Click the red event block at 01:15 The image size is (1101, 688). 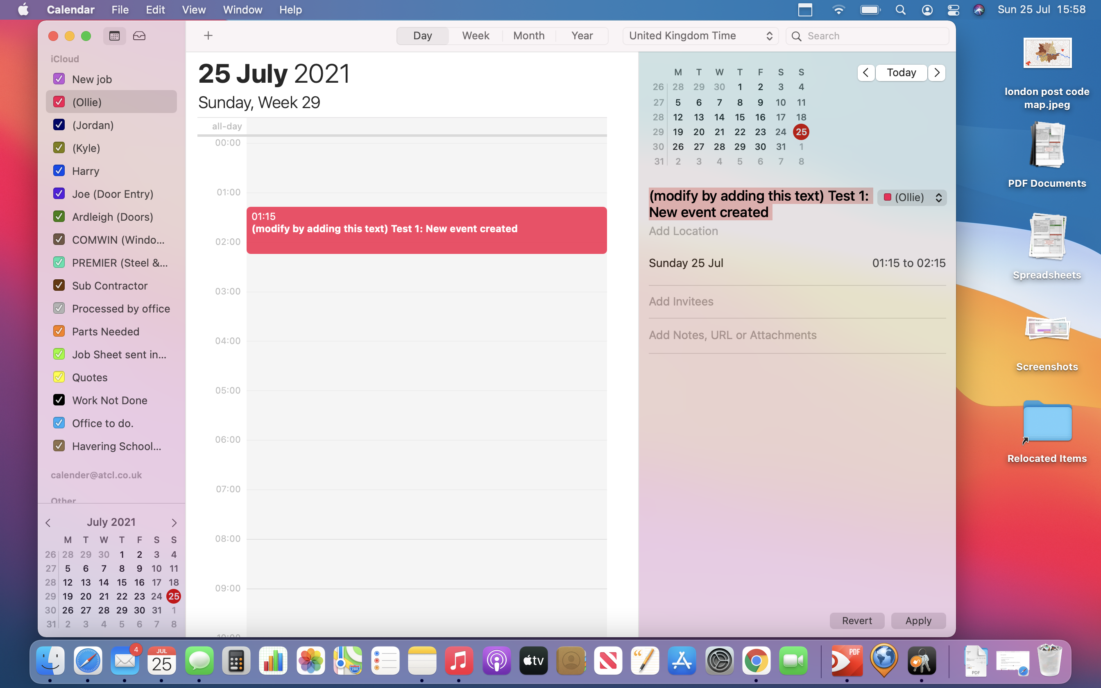[x=426, y=231]
